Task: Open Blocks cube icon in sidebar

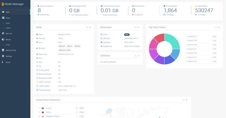Action: coord(3,39)
